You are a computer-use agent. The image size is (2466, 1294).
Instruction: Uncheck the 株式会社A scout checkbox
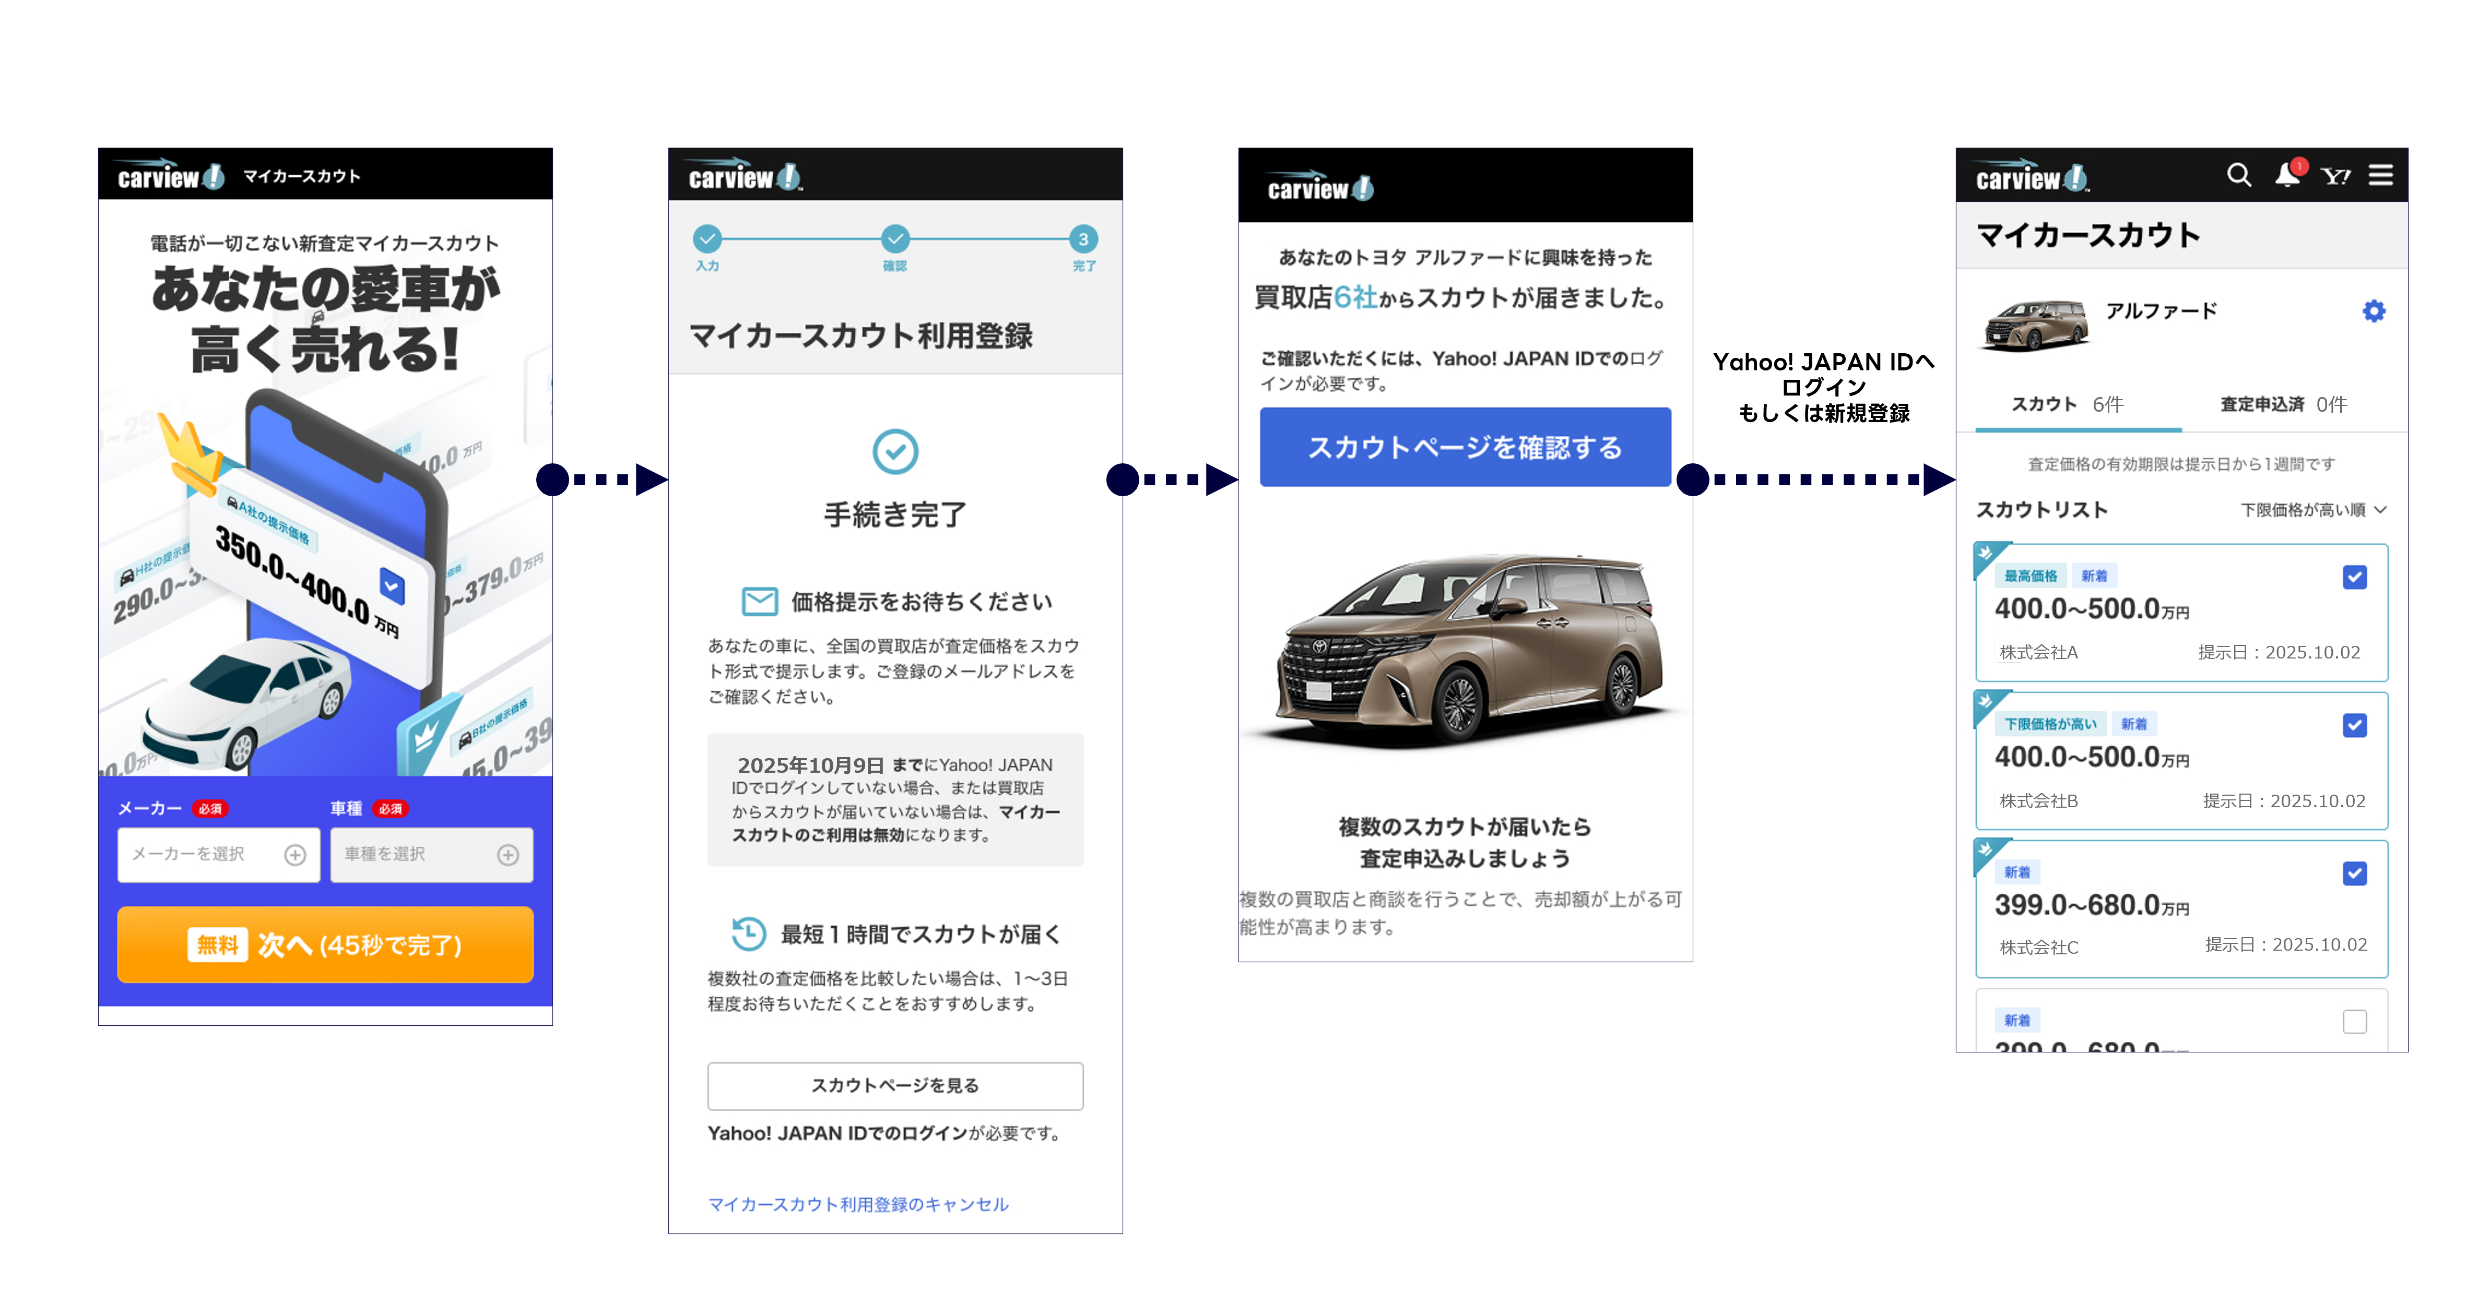[2354, 577]
